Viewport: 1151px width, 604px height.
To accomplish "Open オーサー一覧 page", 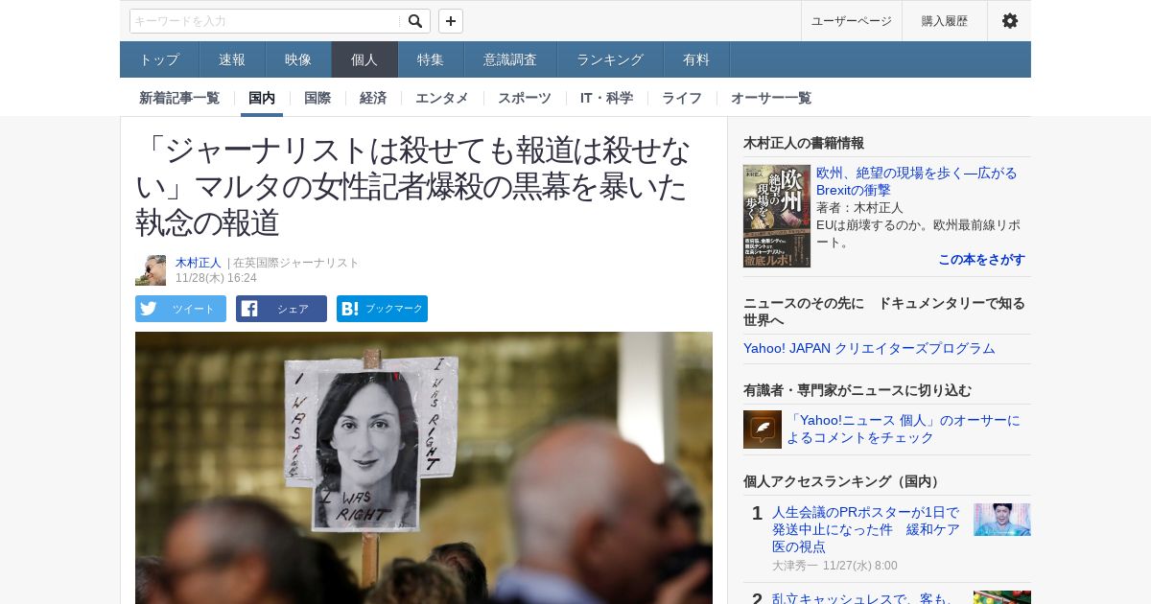I will click(x=771, y=98).
